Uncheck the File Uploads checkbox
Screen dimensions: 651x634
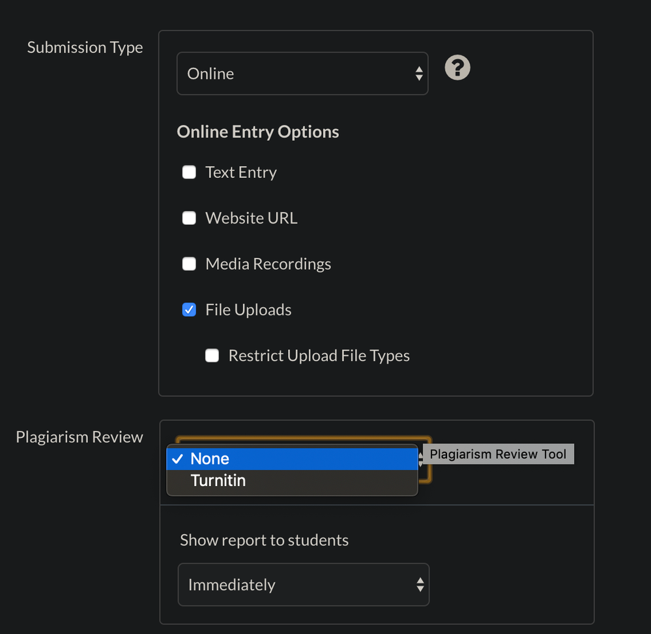click(189, 310)
